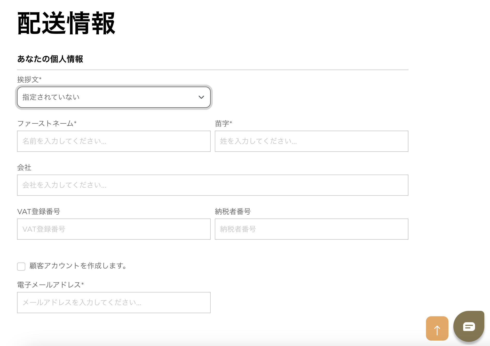Click the 納税者番号 label above the field
This screenshot has width=490, height=346.
tap(233, 212)
